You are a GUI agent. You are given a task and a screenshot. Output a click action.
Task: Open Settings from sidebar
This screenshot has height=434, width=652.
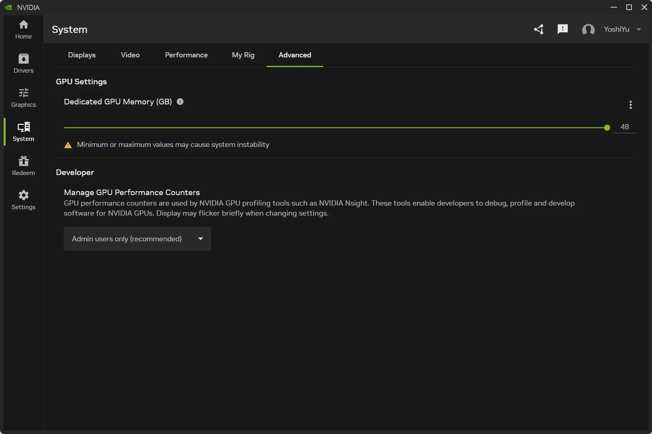[23, 200]
